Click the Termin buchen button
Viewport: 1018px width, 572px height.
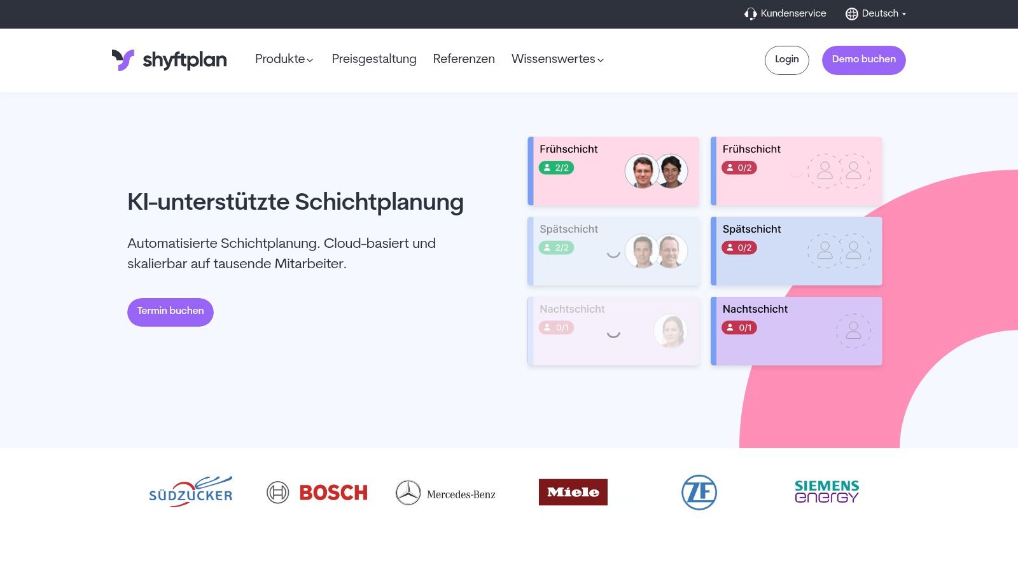coord(171,312)
